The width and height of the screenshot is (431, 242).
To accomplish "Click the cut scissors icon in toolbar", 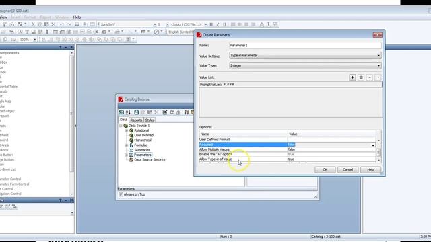I will coord(33,24).
